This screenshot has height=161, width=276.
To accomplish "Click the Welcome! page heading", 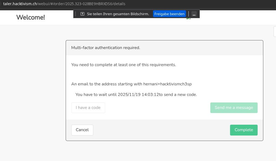I will pos(31,17).
